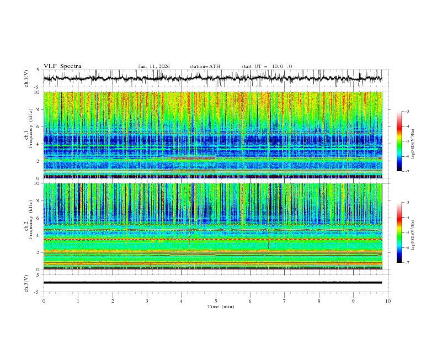The width and height of the screenshot is (437, 338).
Task: Click the "station=ATH" header label
Action: coord(205,66)
